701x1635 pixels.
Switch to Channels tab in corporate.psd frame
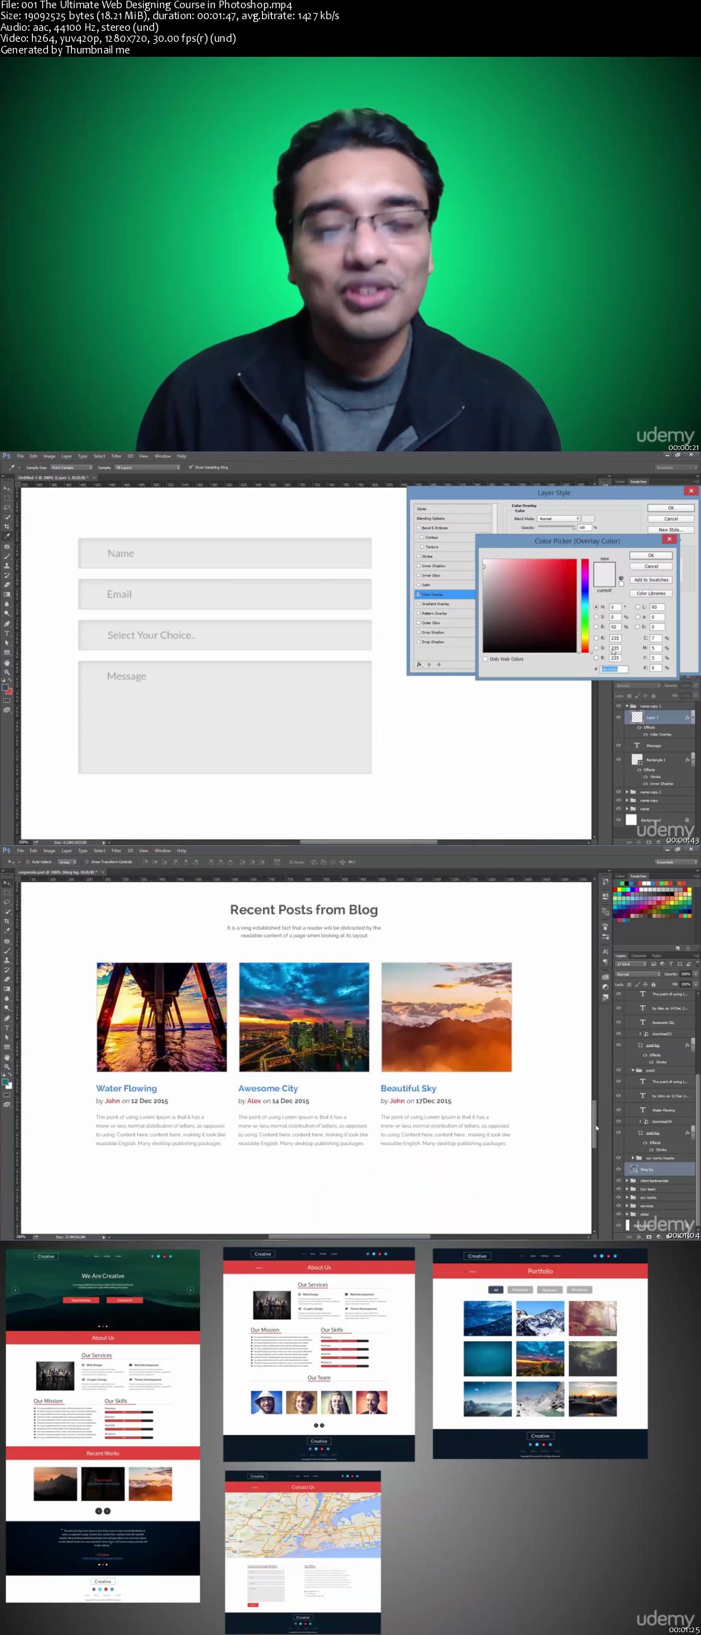click(x=639, y=956)
